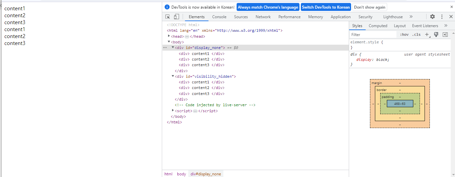Click the last content3 text on the page
The height and width of the screenshot is (177, 455).
(15, 43)
